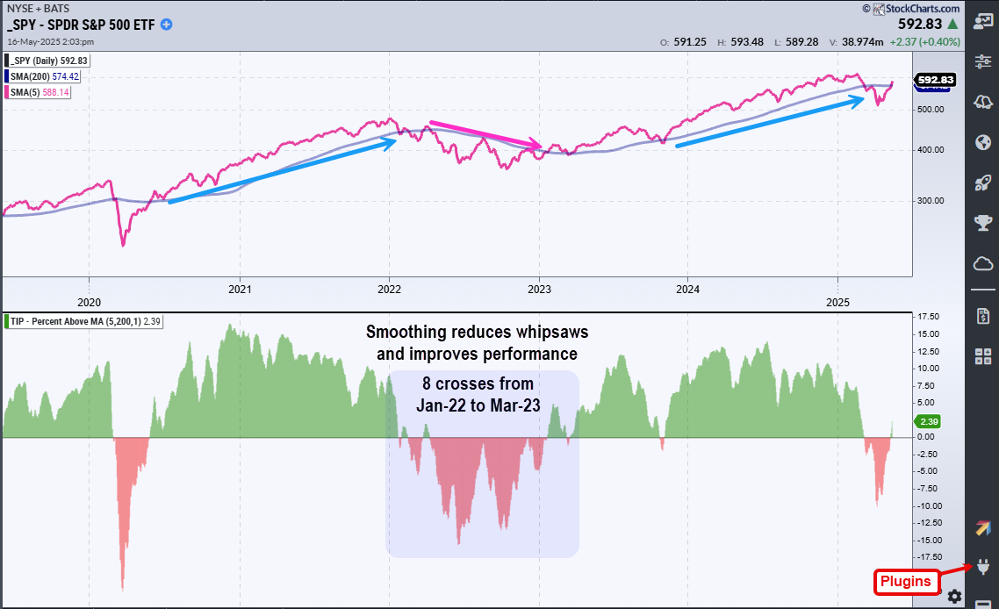The height and width of the screenshot is (609, 999).
Task: Click the -17.50 indicator axis label
Action: 928,557
